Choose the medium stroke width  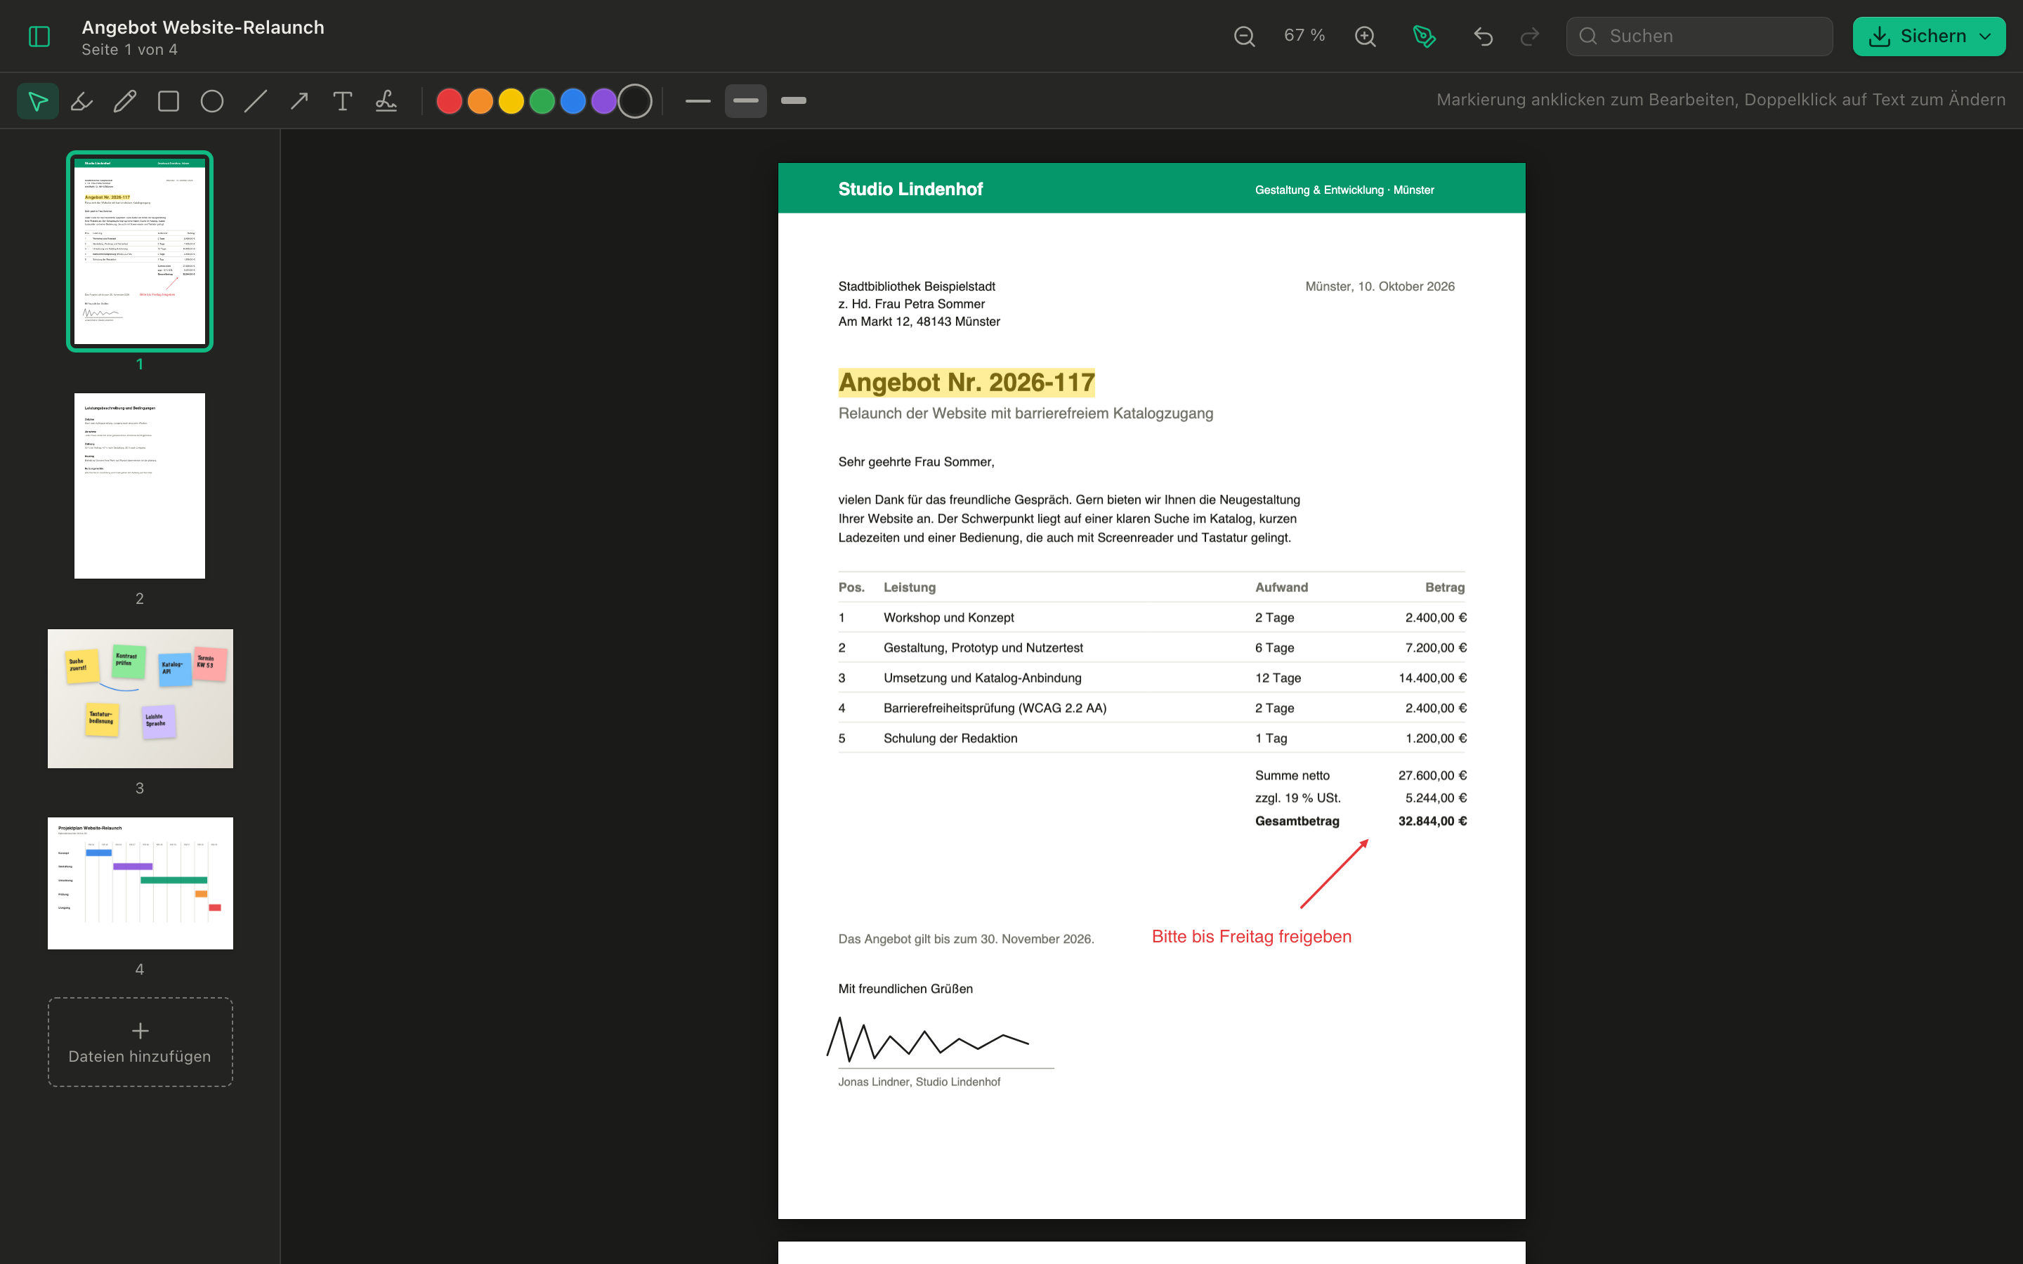[x=746, y=101]
